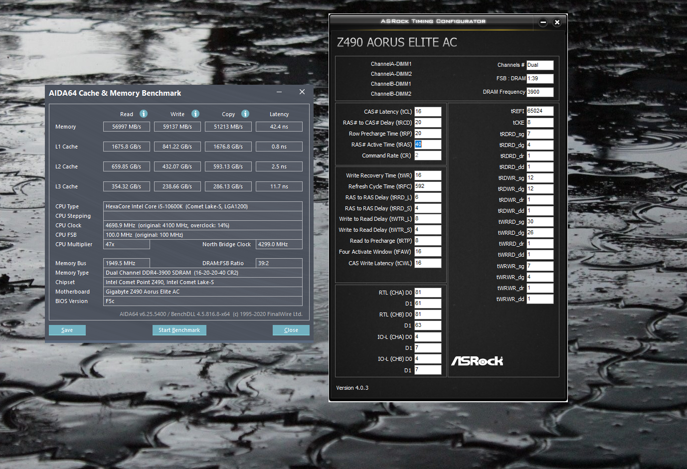Click the D1 field showing value 63
This screenshot has height=469, width=687.
pyautogui.click(x=428, y=325)
